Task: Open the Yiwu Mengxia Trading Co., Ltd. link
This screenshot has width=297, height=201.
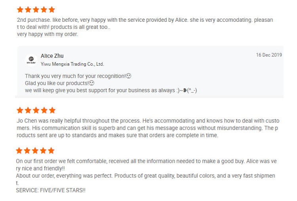Action: [72, 64]
